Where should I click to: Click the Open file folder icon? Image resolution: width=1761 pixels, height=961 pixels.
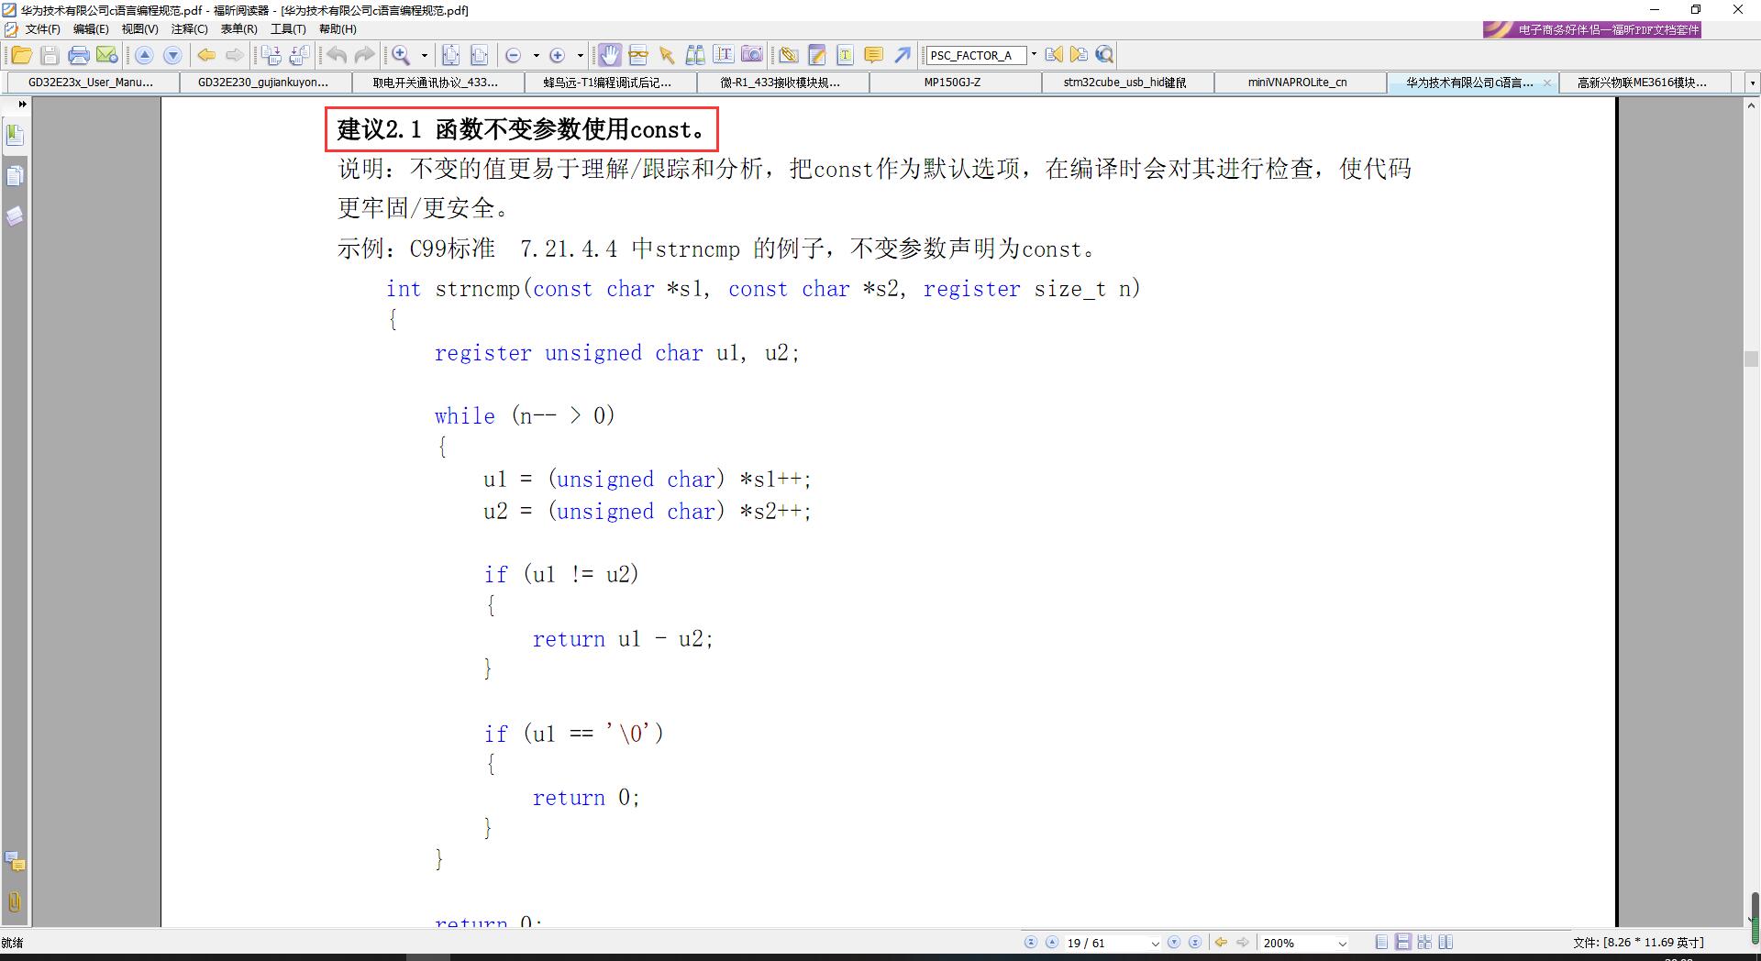coord(21,55)
